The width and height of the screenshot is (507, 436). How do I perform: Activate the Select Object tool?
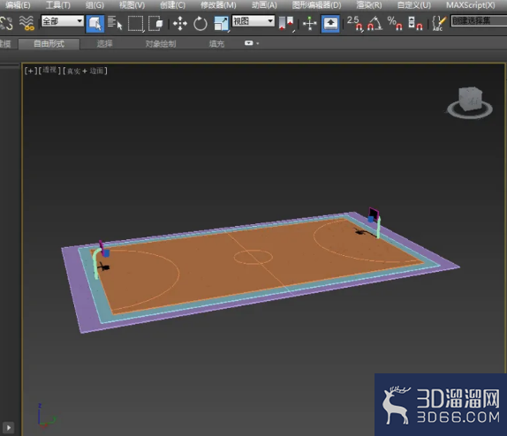pos(95,24)
